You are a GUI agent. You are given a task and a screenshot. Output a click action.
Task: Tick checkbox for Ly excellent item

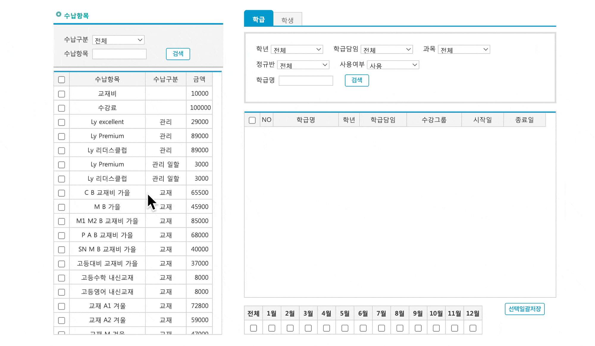click(62, 122)
